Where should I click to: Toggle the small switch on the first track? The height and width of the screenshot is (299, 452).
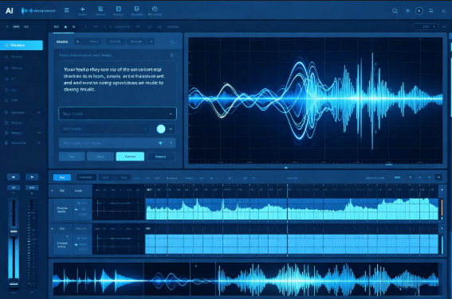coord(77,209)
